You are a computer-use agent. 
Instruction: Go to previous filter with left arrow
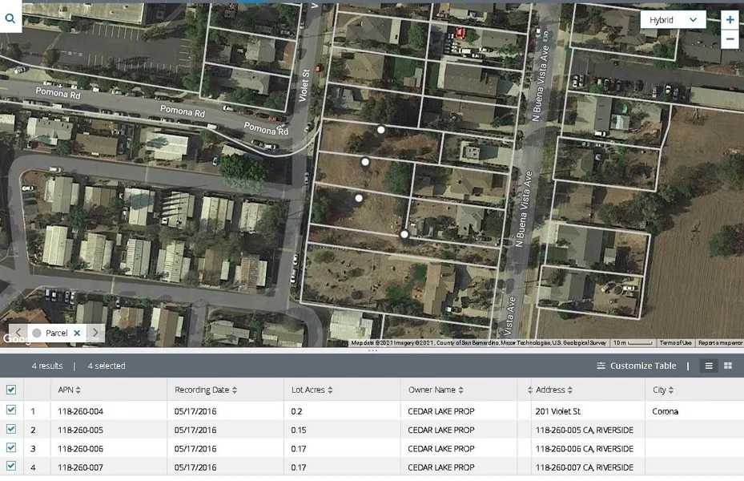pos(18,333)
